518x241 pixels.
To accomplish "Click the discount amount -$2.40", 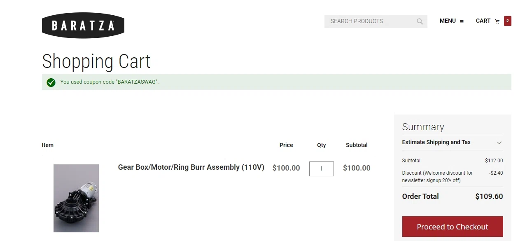I will pos(496,173).
